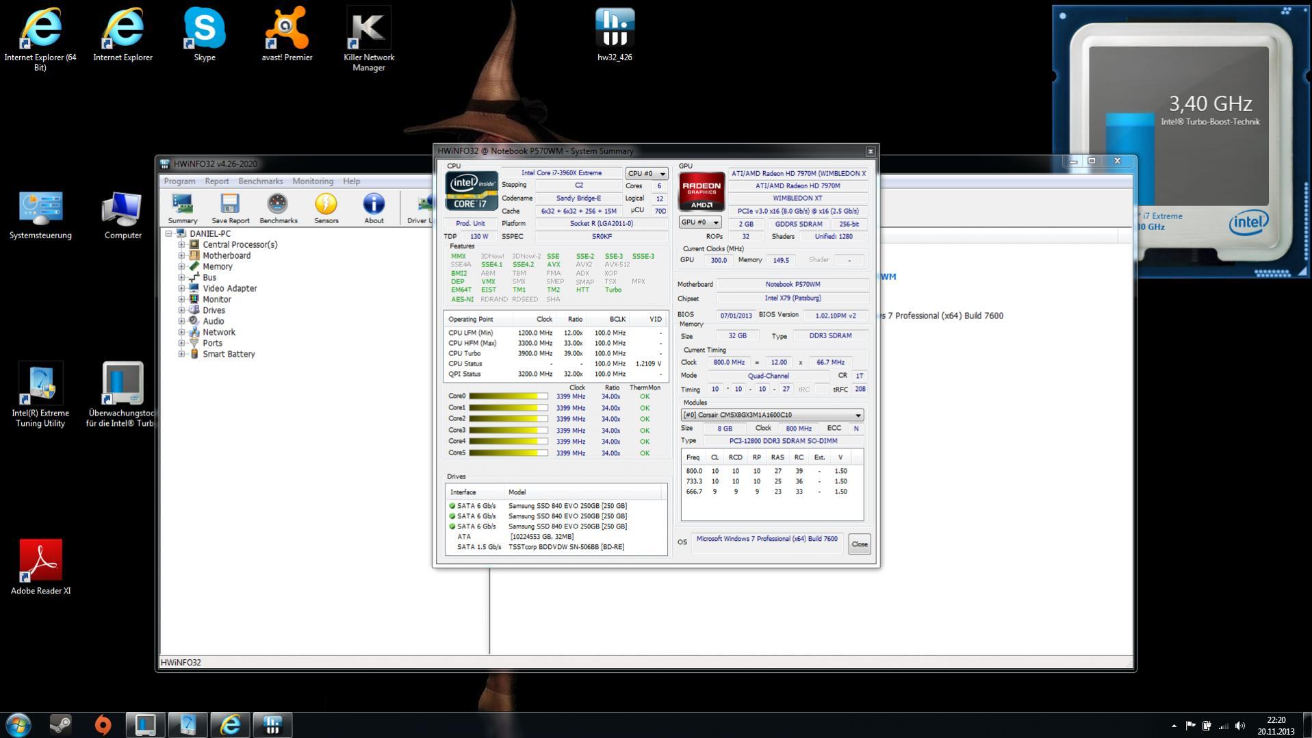The width and height of the screenshot is (1312, 738).
Task: Click 'PC3-12800 DDR3 SDRAM SO-DIMM' type field
Action: click(782, 441)
